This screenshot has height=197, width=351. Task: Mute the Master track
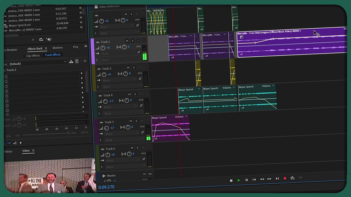point(144,174)
